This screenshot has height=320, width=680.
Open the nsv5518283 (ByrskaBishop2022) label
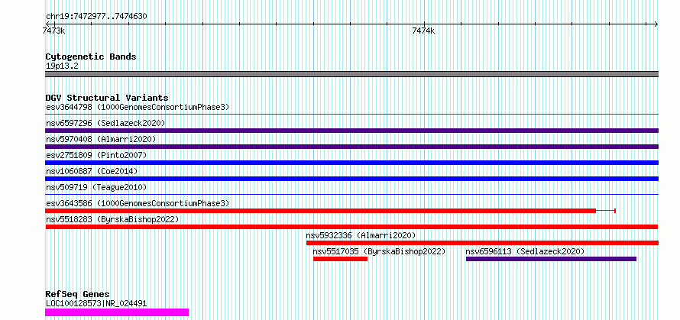112,219
